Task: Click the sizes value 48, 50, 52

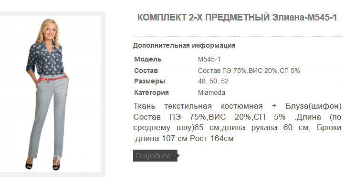Action: tap(213, 81)
